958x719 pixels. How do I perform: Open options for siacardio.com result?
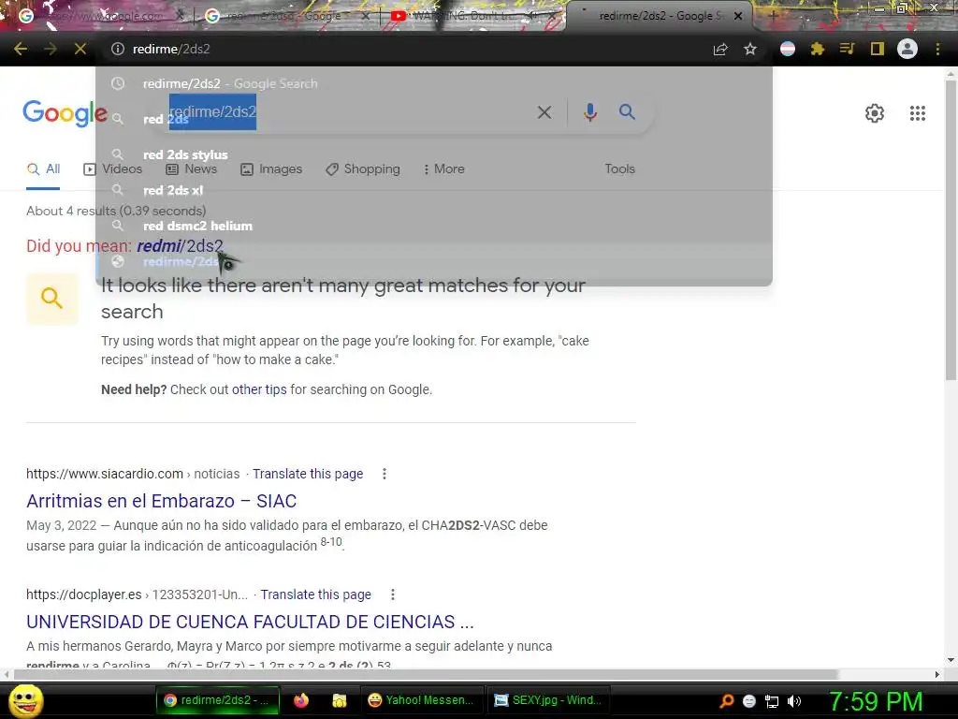385,474
